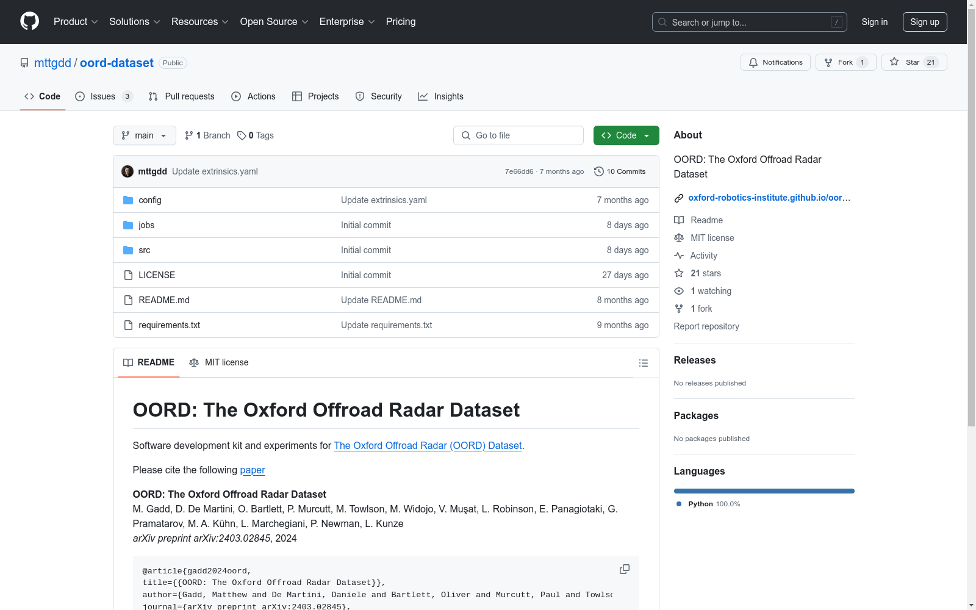This screenshot has height=610, width=976.
Task: Click the bell icon in Notifications
Action: tap(753, 62)
